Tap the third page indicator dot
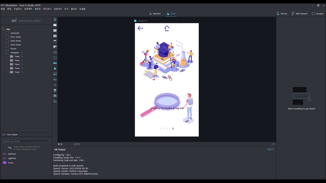The image size is (326, 183). [167, 129]
